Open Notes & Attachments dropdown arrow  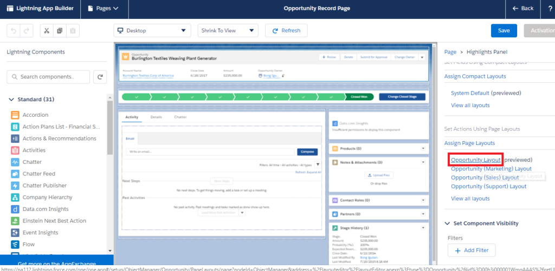pyautogui.click(x=423, y=162)
